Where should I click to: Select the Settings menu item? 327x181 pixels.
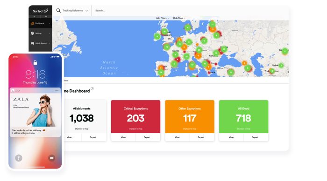(x=41, y=33)
